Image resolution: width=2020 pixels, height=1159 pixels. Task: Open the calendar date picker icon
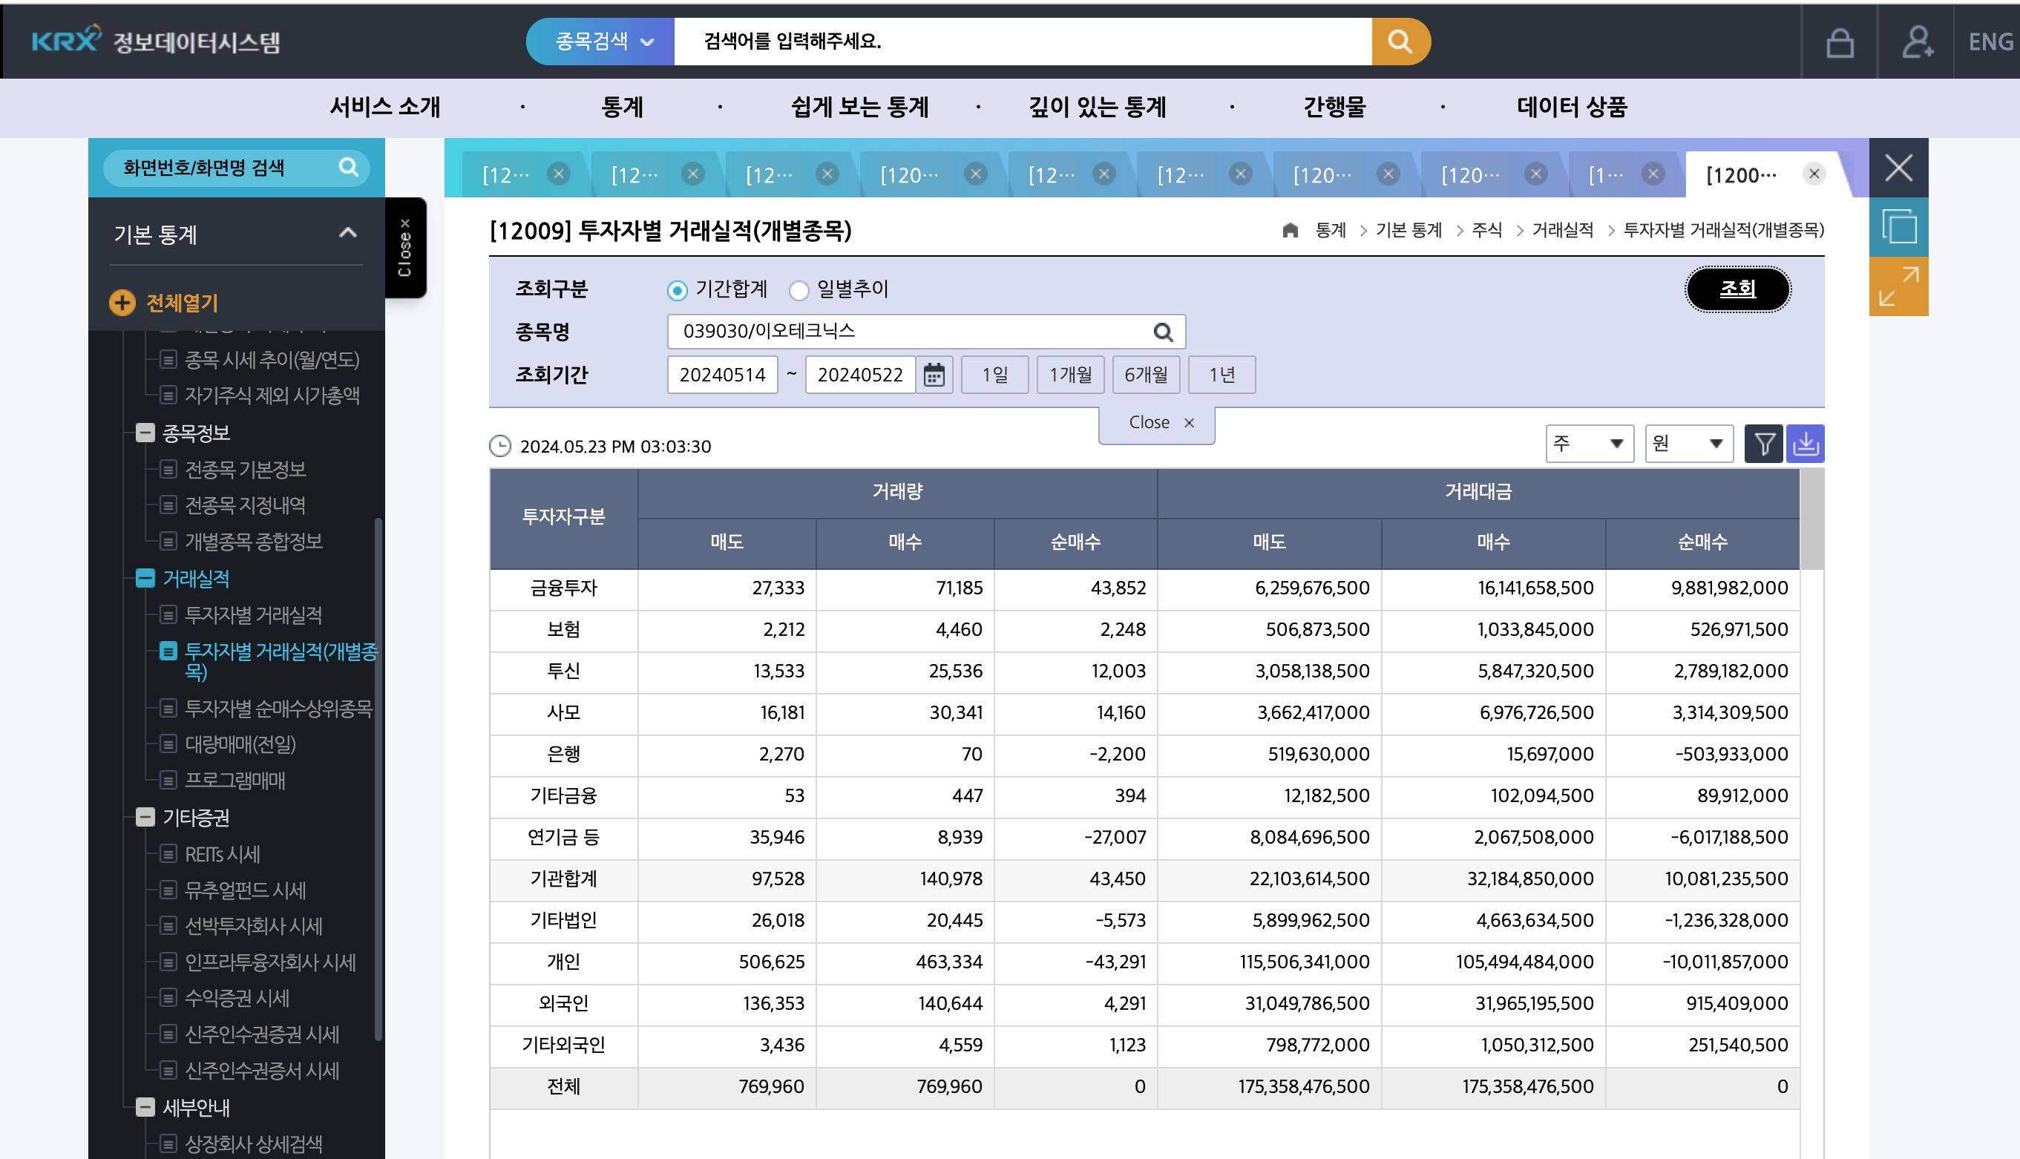point(934,375)
